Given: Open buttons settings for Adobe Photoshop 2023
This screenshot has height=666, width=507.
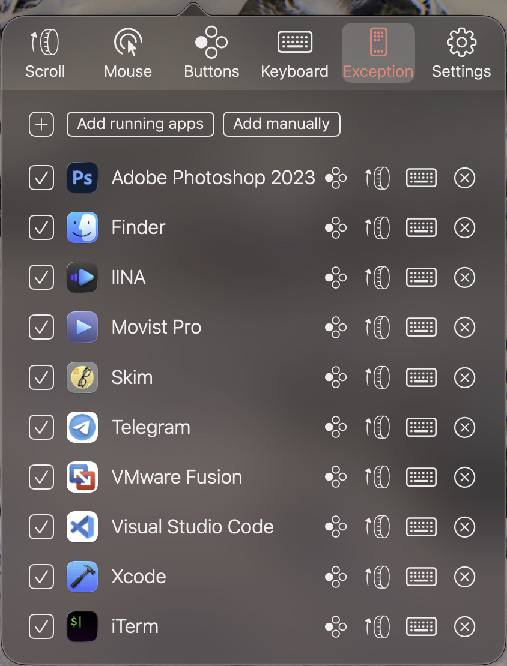Looking at the screenshot, I should (x=336, y=178).
